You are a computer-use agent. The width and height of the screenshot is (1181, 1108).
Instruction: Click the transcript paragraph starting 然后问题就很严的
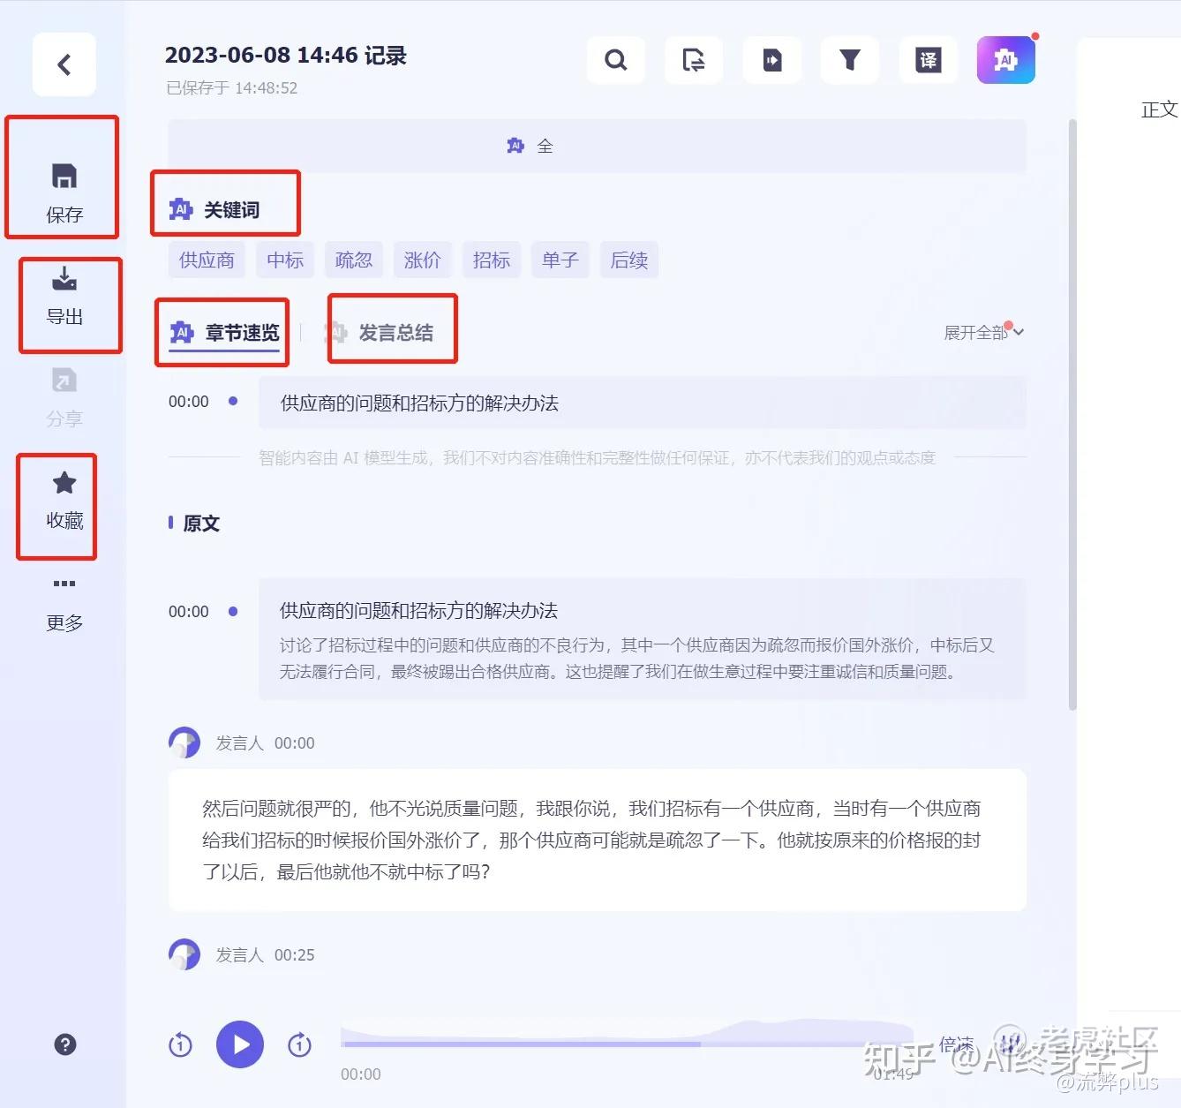tap(598, 840)
